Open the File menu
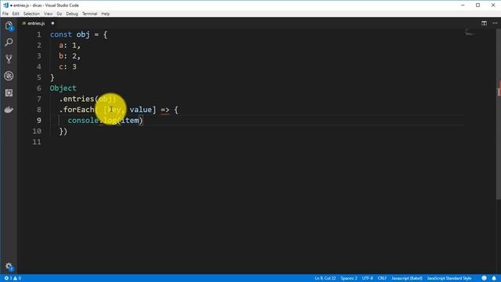This screenshot has width=501, height=282. click(5, 14)
